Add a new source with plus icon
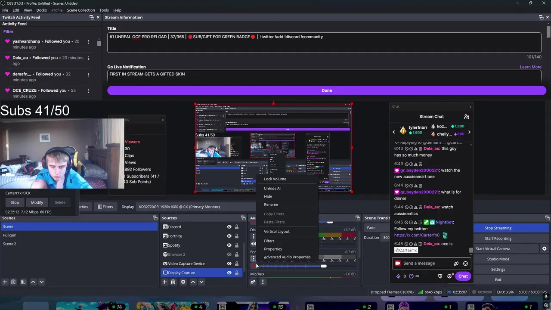Image resolution: width=551 pixels, height=310 pixels. 164,282
